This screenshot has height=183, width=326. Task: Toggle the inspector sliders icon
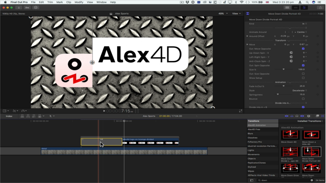click(x=304, y=7)
